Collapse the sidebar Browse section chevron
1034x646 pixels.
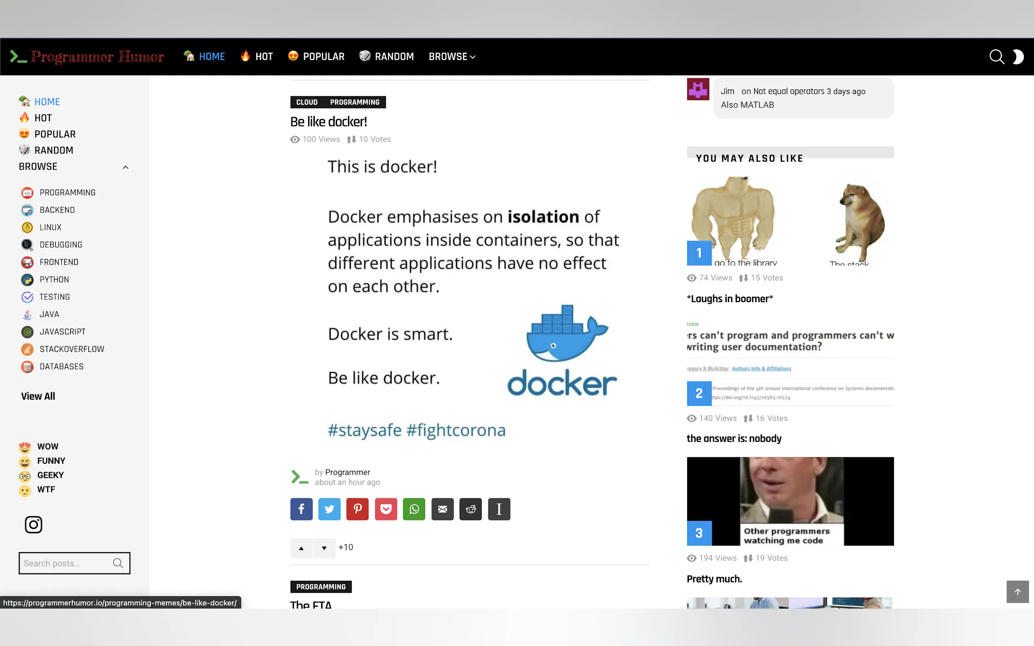(x=125, y=167)
